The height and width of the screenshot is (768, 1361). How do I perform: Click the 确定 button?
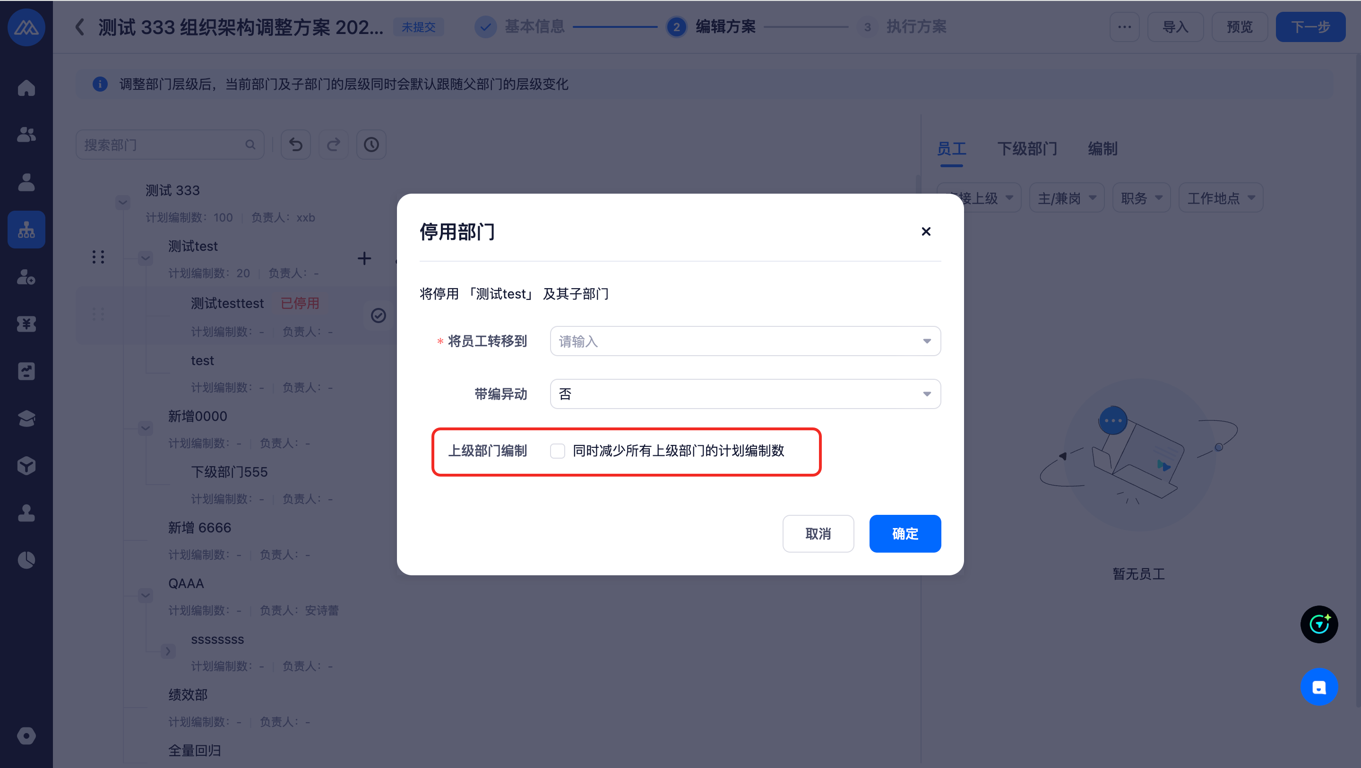point(904,533)
